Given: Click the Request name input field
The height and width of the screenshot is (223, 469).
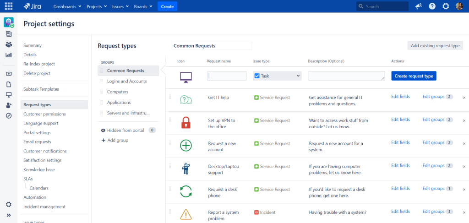Looking at the screenshot, I should [227, 76].
